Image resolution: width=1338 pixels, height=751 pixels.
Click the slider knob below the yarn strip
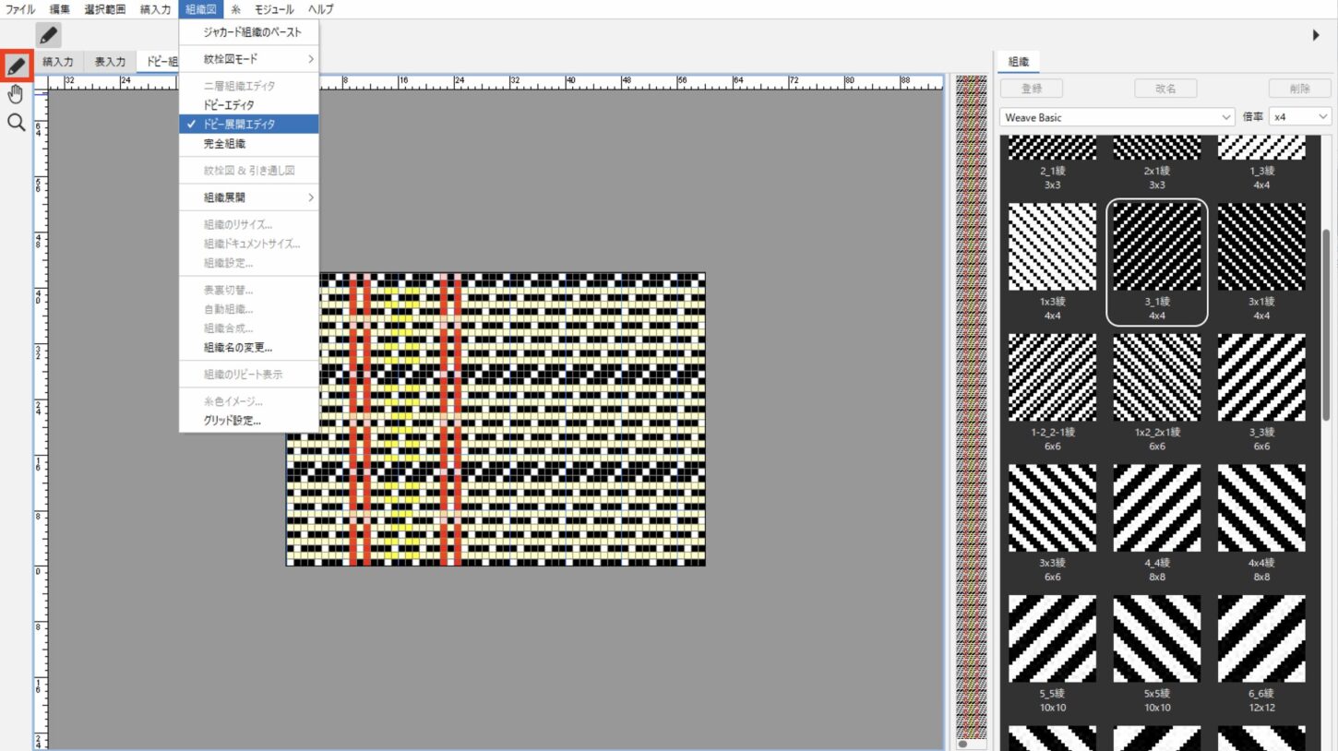click(x=962, y=744)
